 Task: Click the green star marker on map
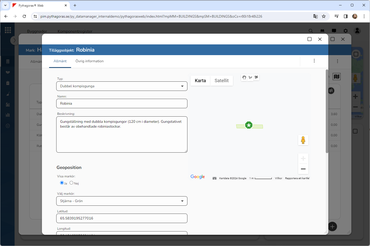[249, 125]
